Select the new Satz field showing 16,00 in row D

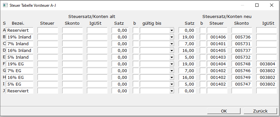[187, 51]
